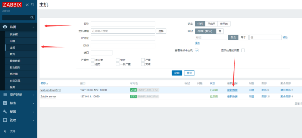
Task: Choose 等于 tag operator
Action: pyautogui.click(x=243, y=37)
